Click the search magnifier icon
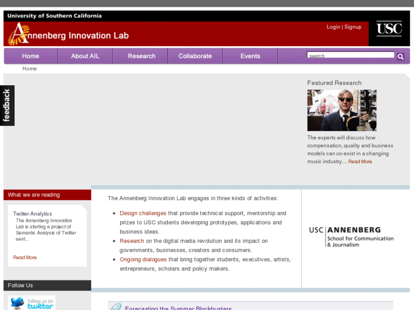This screenshot has height=310, width=414. [400, 56]
